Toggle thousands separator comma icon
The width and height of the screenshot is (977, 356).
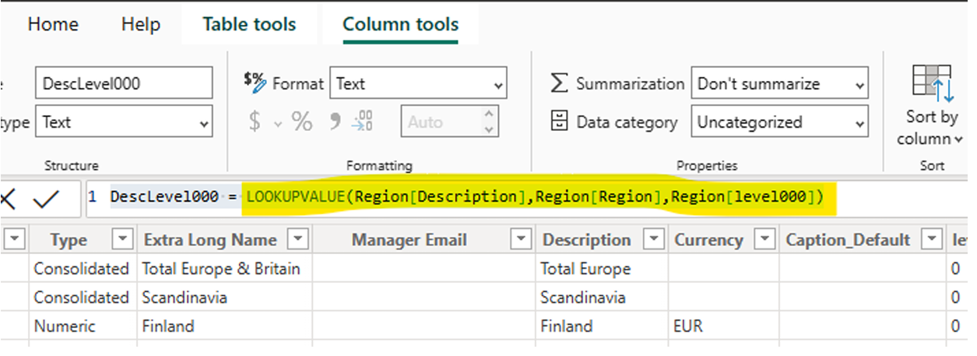pos(336,122)
